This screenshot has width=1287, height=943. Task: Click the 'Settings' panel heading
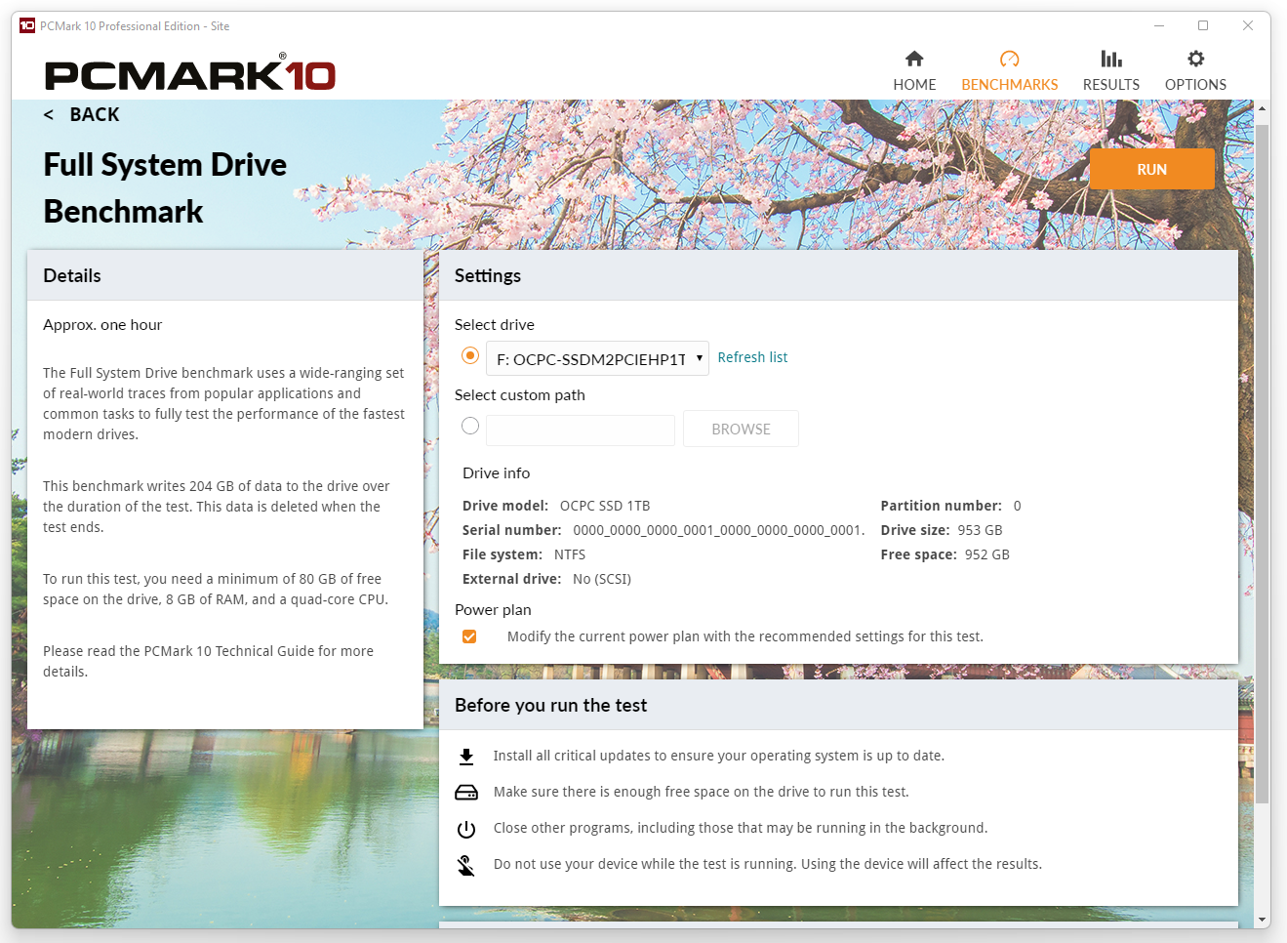click(488, 276)
